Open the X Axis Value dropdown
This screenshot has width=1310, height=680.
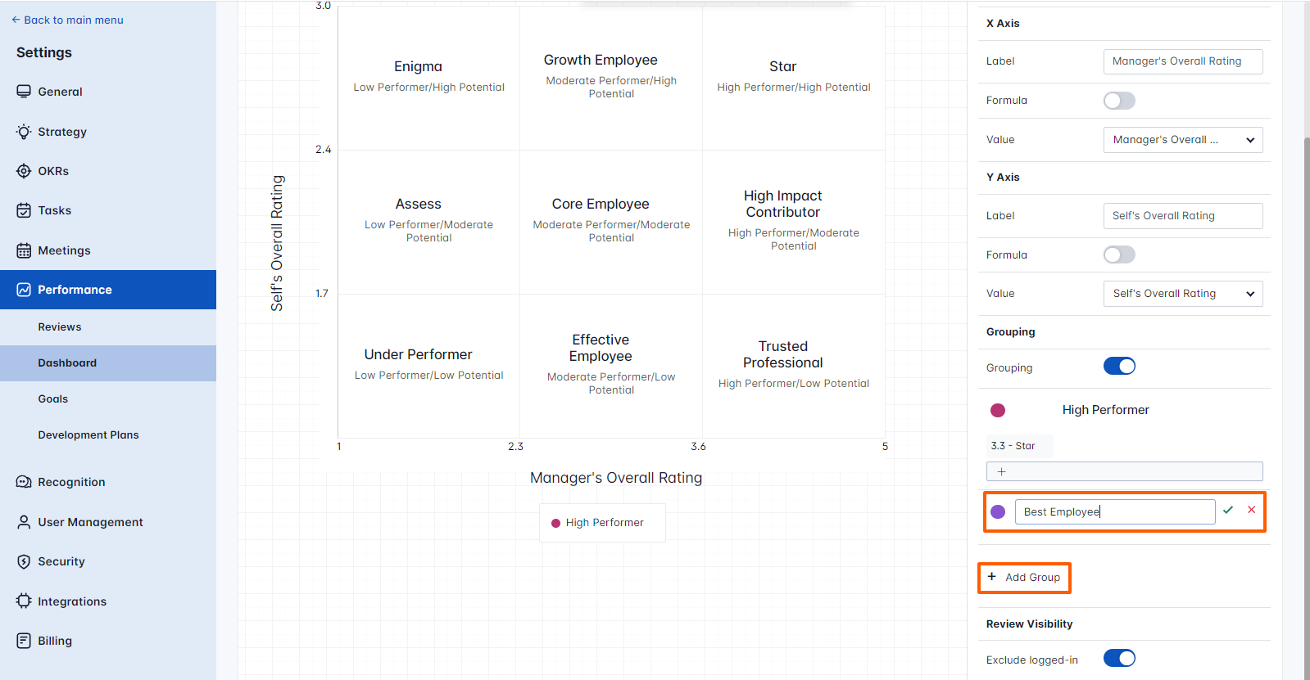tap(1182, 140)
